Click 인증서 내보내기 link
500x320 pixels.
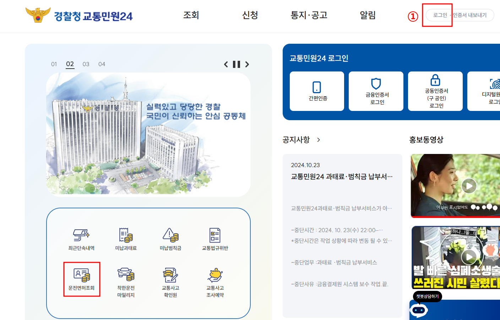(469, 15)
